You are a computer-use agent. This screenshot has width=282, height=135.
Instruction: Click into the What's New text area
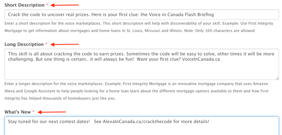tap(142, 126)
